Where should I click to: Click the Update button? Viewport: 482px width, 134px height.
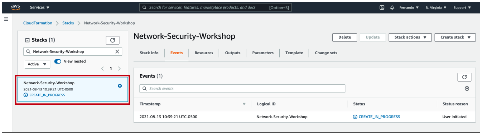(373, 37)
